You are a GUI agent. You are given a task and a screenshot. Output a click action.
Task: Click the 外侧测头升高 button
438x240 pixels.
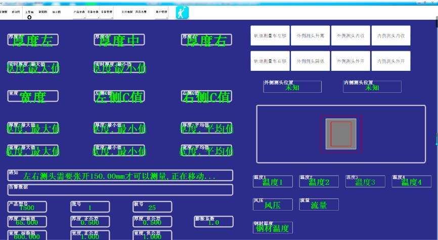[x=310, y=36]
